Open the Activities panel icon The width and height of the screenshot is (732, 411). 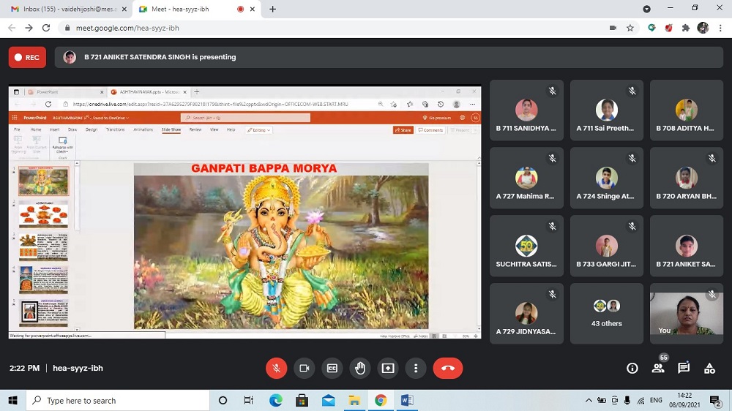pos(709,369)
